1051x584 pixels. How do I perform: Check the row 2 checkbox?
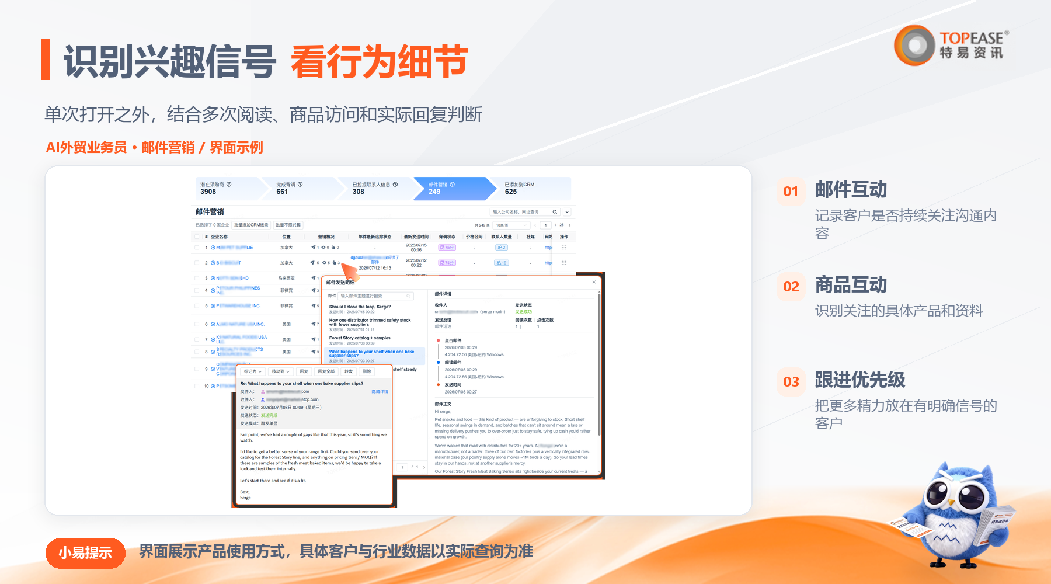click(197, 263)
